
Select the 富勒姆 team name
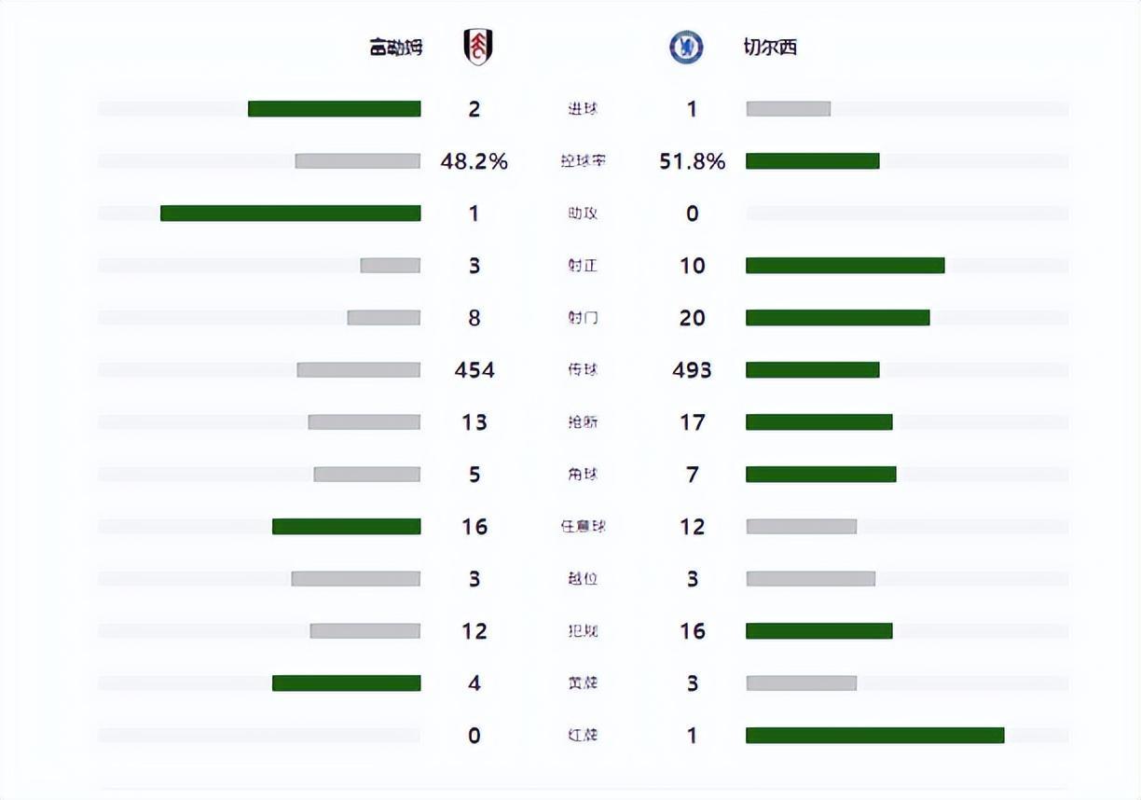click(x=395, y=48)
